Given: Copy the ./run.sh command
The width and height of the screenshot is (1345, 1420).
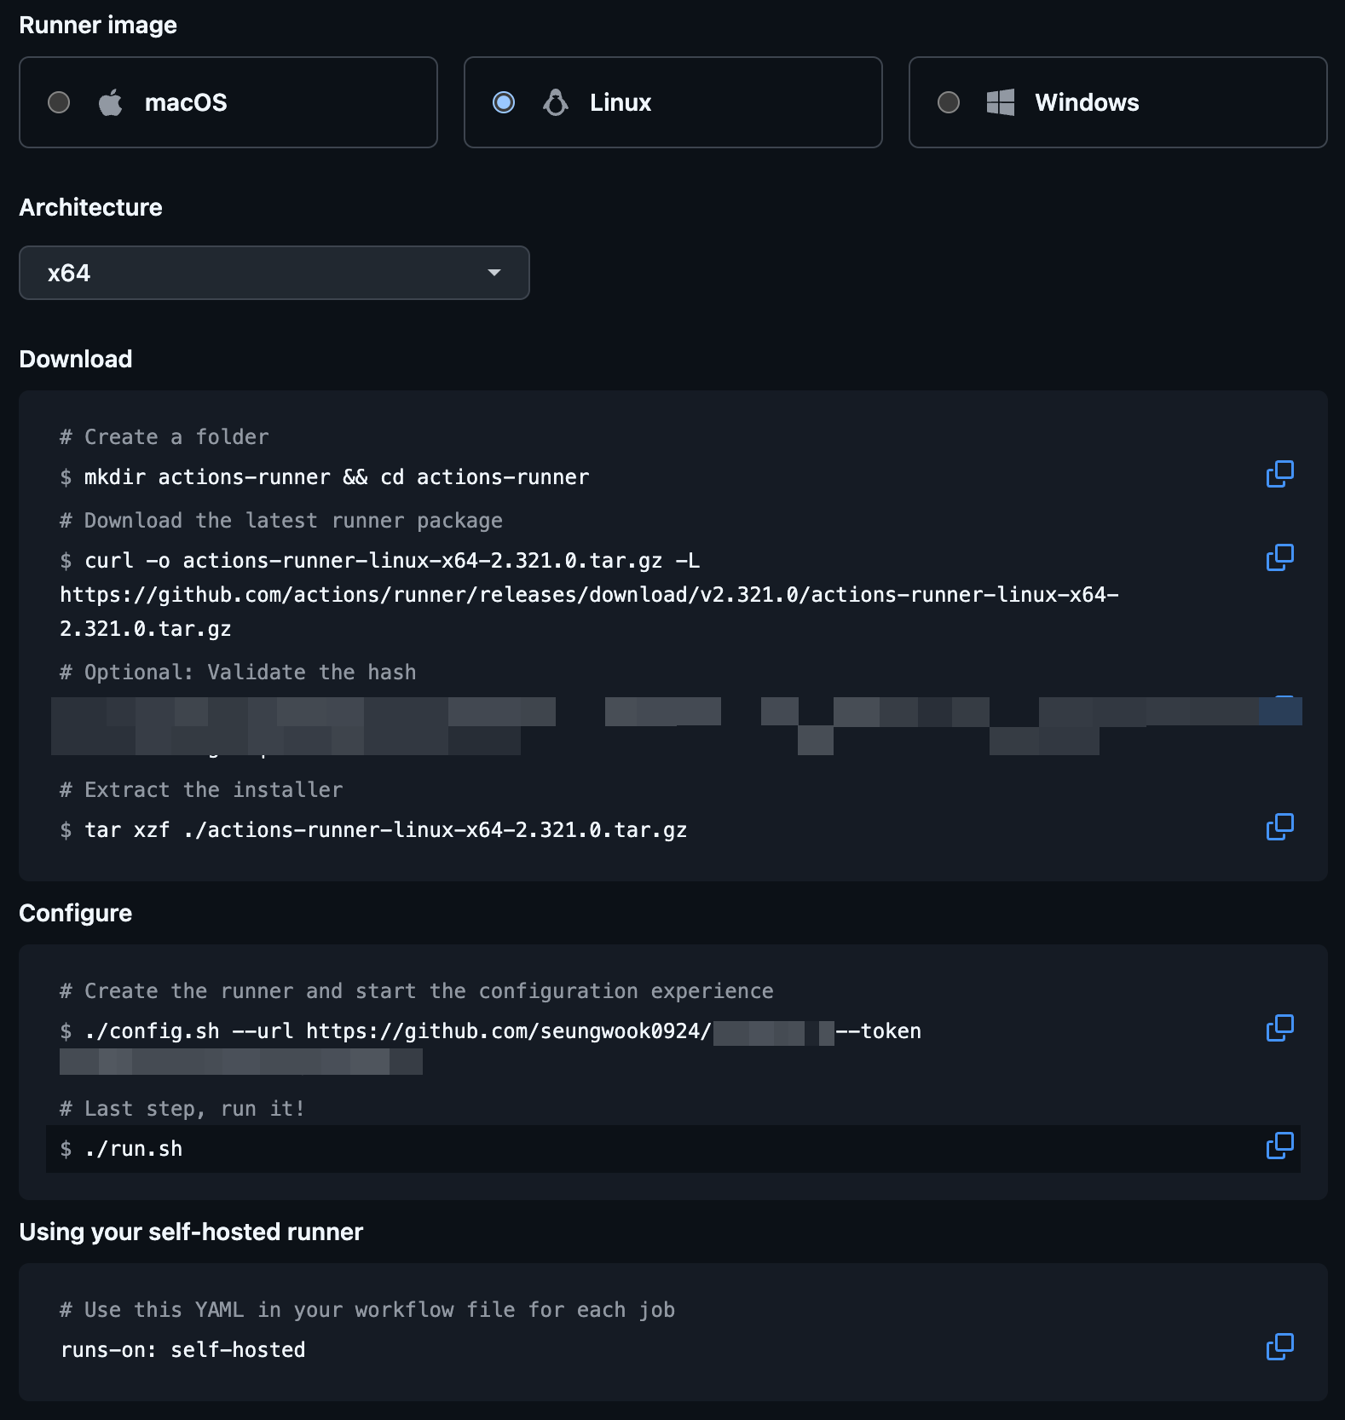Looking at the screenshot, I should tap(1279, 1146).
